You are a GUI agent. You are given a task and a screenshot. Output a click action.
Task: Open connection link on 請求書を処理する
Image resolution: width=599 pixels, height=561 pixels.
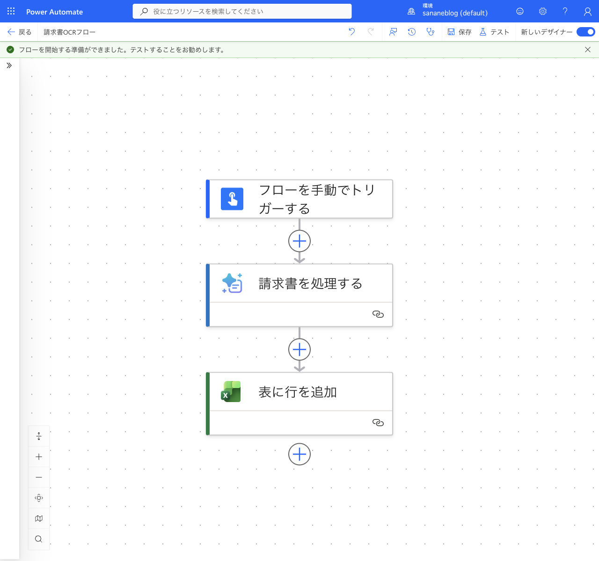point(378,314)
